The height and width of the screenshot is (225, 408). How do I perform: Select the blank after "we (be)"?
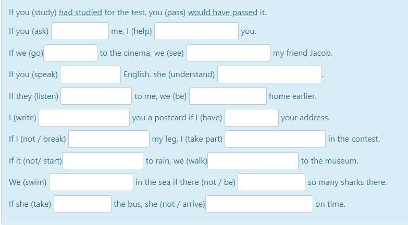coord(228,96)
